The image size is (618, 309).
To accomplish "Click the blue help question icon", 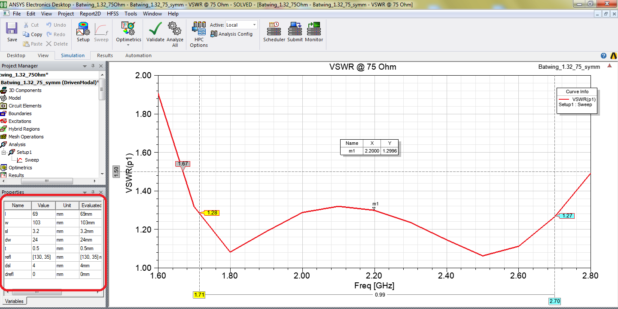I will (603, 55).
